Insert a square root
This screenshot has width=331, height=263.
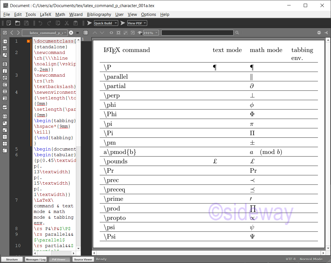click(5, 151)
